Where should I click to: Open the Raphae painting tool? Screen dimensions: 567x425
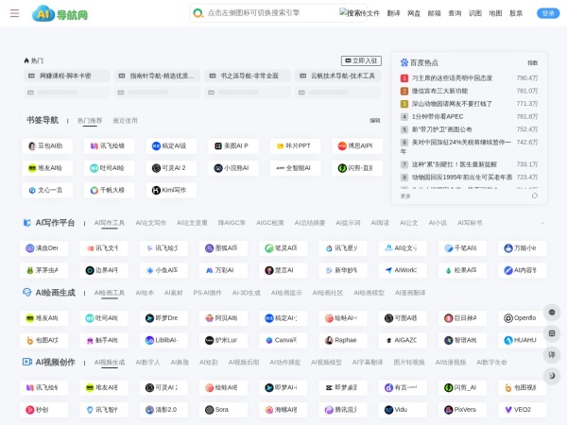click(343, 340)
